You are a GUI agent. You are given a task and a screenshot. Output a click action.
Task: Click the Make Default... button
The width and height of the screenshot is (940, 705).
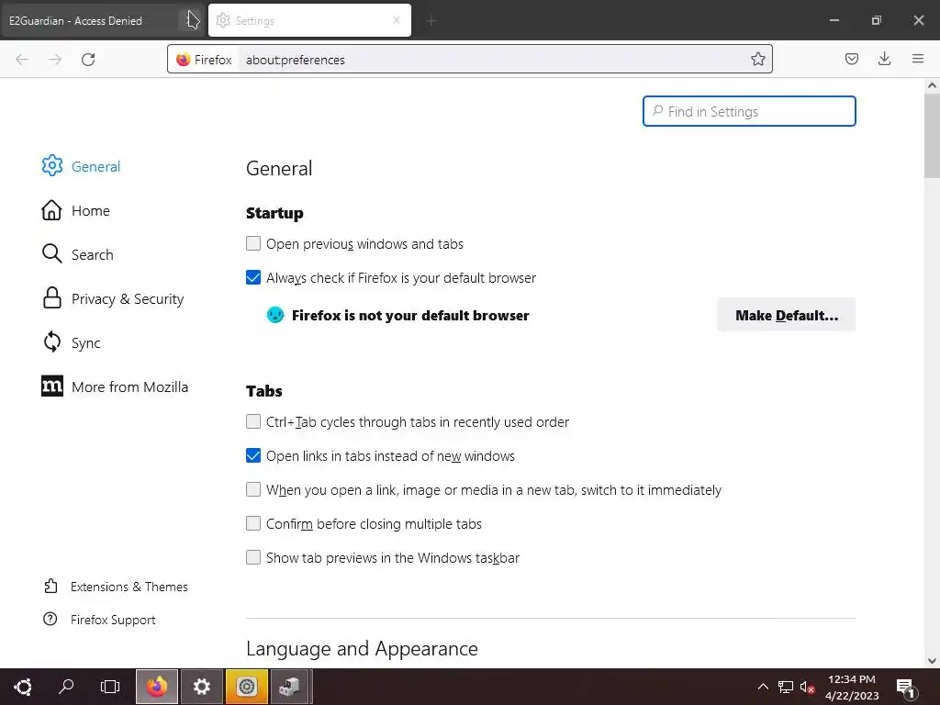click(787, 315)
